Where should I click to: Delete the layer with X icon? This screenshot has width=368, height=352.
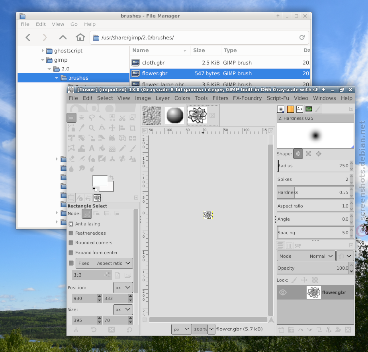[x=348, y=329]
